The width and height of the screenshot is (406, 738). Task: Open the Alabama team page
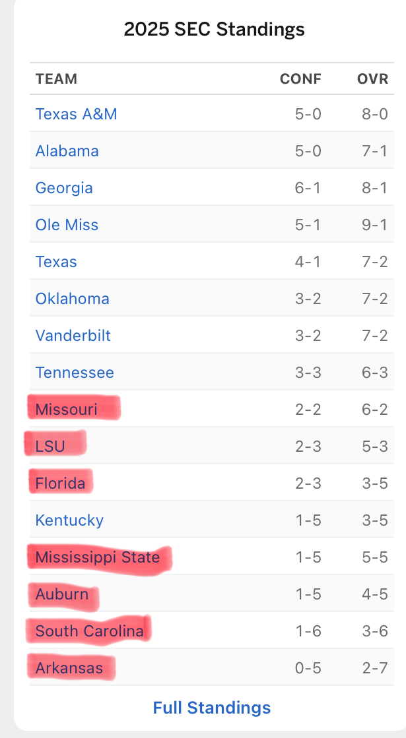(x=67, y=151)
